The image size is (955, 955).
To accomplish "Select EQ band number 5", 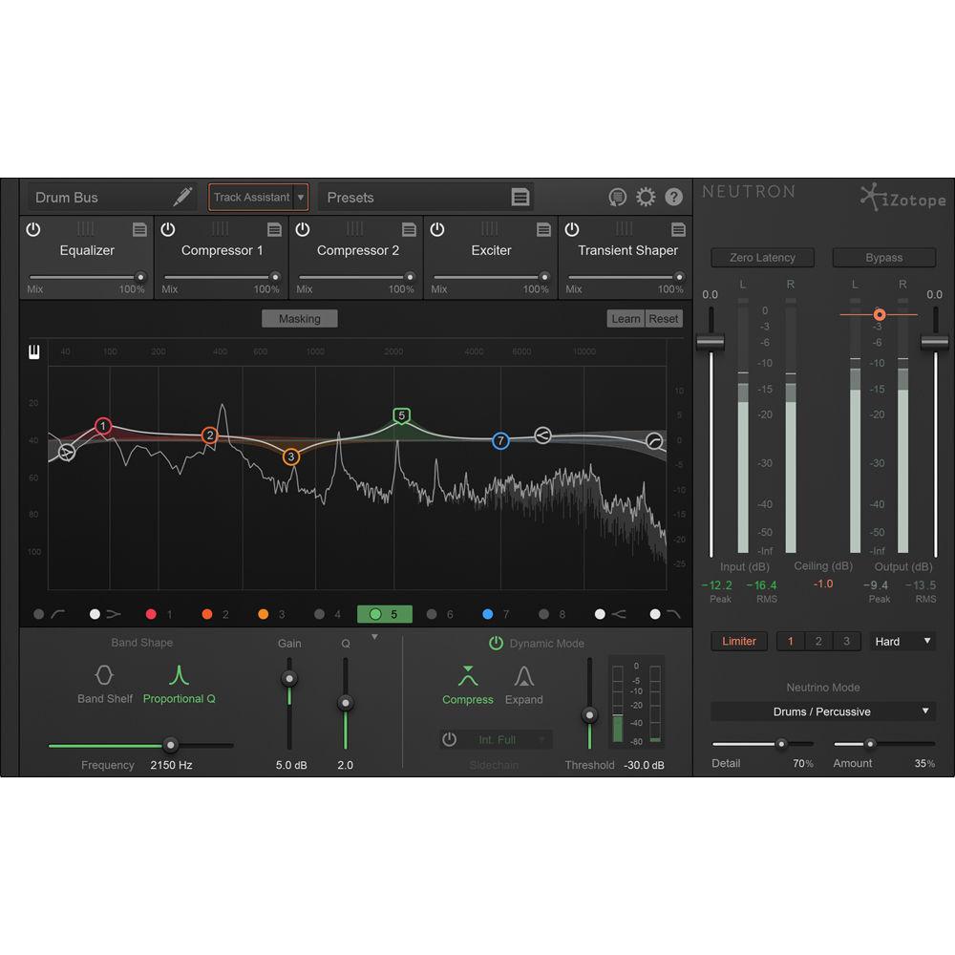I will [385, 614].
